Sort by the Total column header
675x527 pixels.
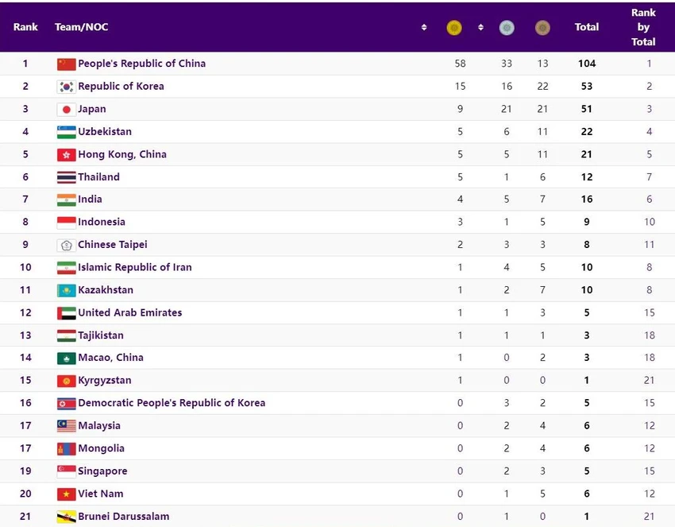[x=587, y=27]
